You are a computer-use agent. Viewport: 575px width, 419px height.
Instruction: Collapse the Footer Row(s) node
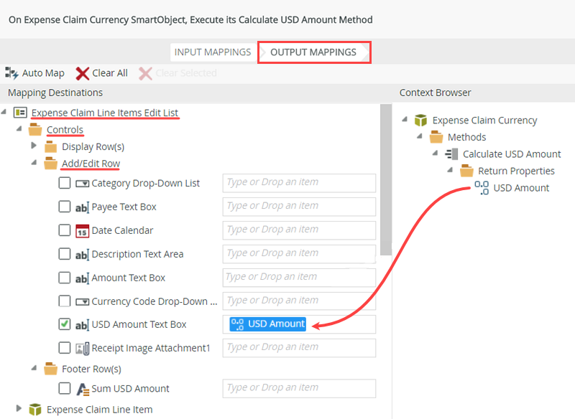click(34, 367)
